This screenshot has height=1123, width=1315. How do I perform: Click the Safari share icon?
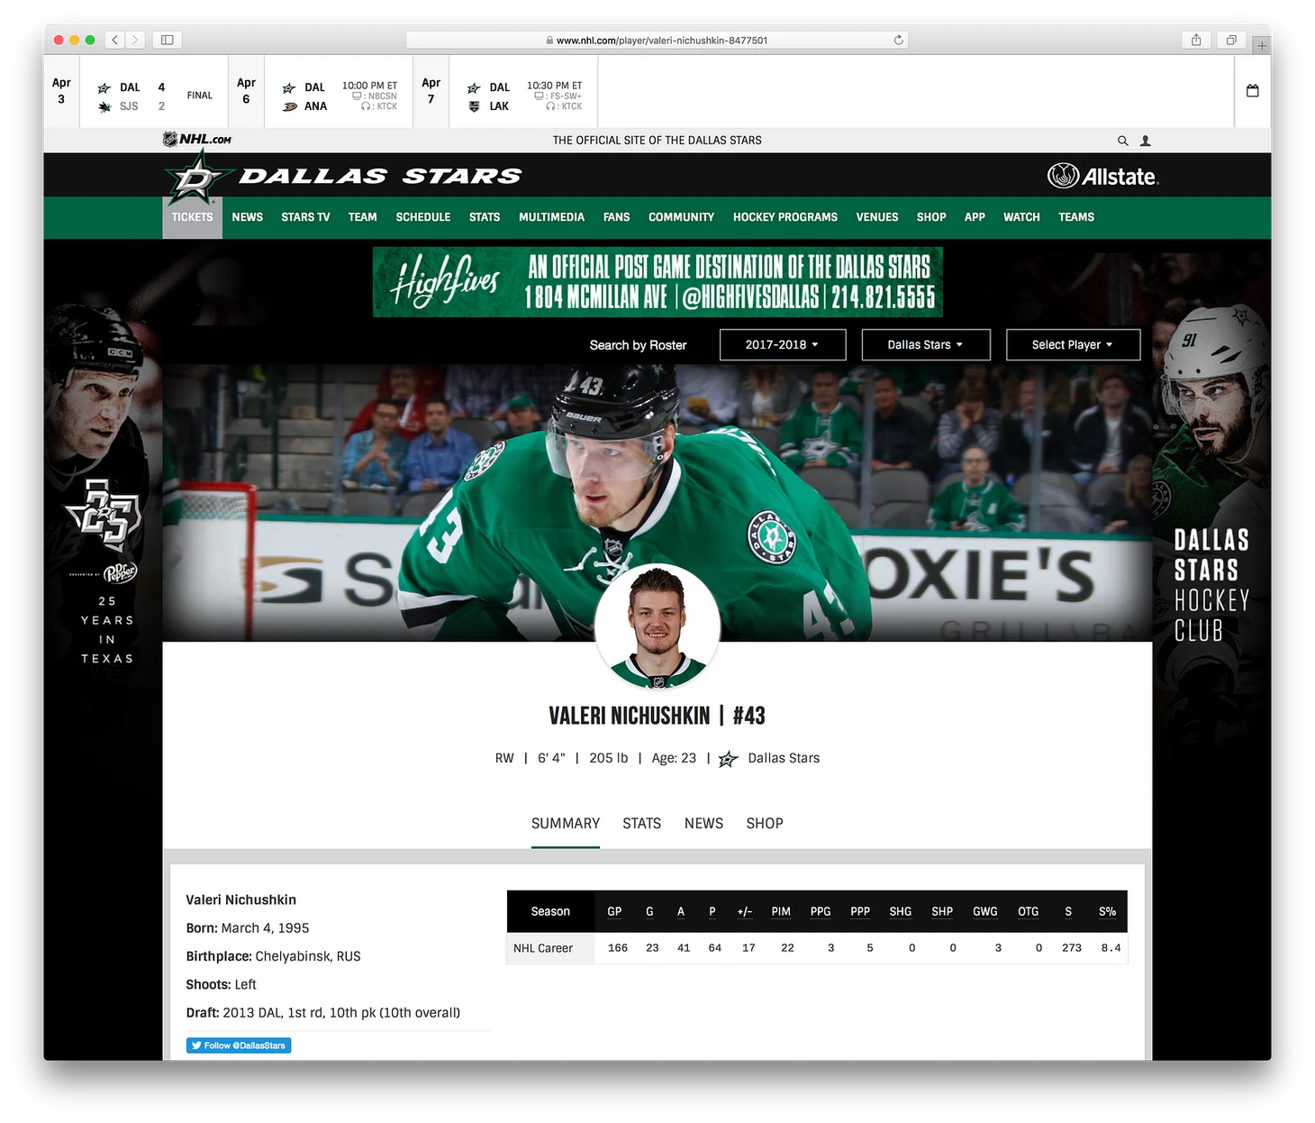pyautogui.click(x=1196, y=40)
